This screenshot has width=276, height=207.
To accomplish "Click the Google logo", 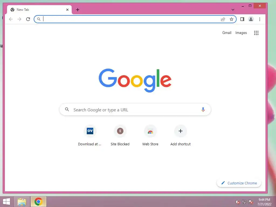I will click(x=135, y=80).
